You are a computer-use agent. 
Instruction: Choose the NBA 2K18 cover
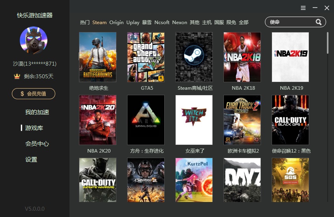(242, 57)
